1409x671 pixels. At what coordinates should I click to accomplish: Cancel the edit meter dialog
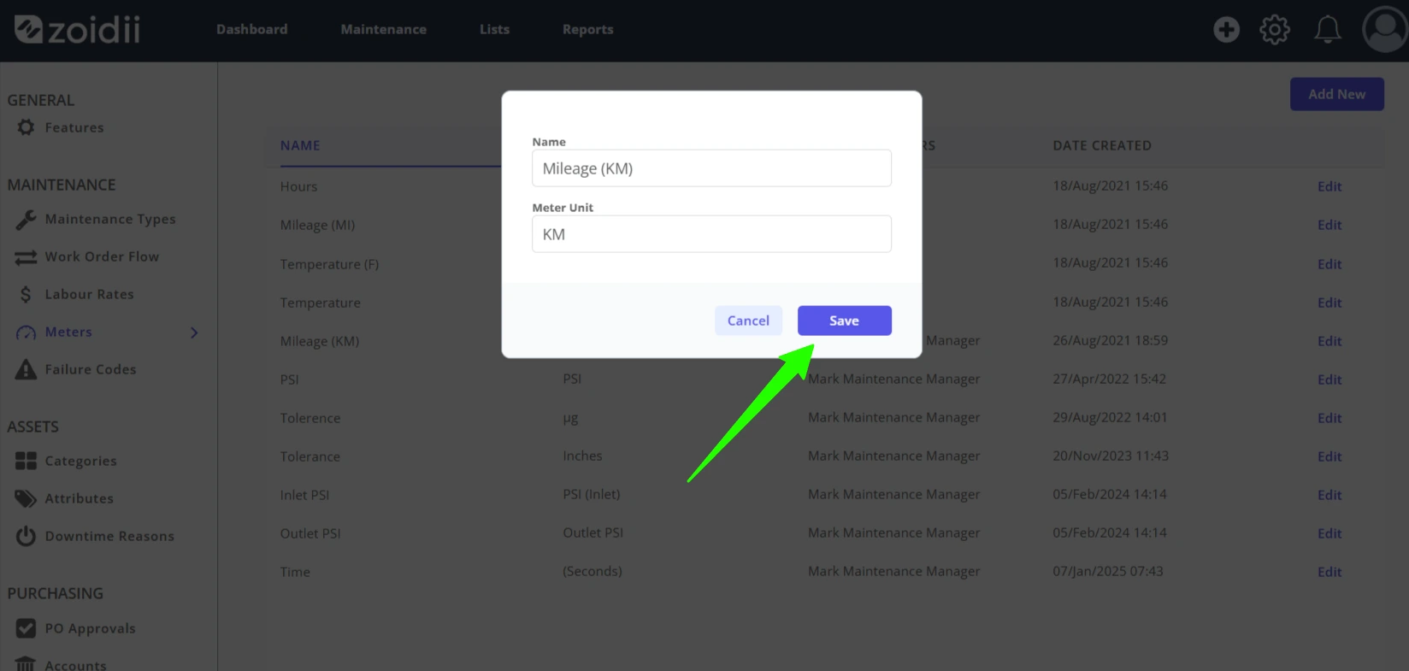coord(748,321)
